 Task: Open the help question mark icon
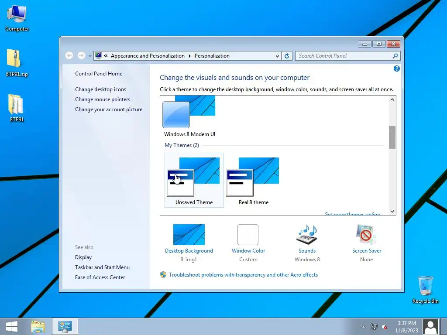click(x=396, y=68)
